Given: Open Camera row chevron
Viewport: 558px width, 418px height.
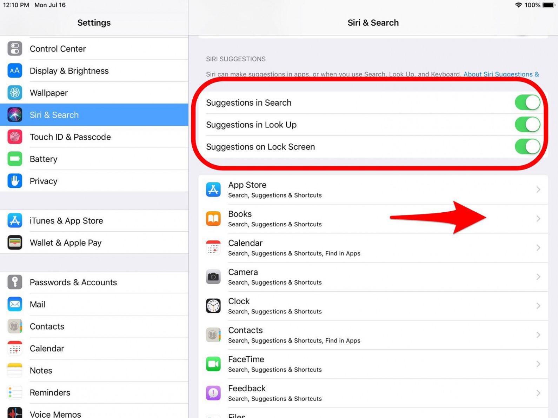Looking at the screenshot, I should pyautogui.click(x=538, y=277).
